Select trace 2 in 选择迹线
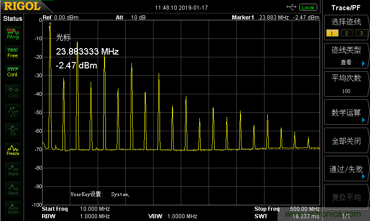The width and height of the screenshot is (370, 221). coord(345,33)
